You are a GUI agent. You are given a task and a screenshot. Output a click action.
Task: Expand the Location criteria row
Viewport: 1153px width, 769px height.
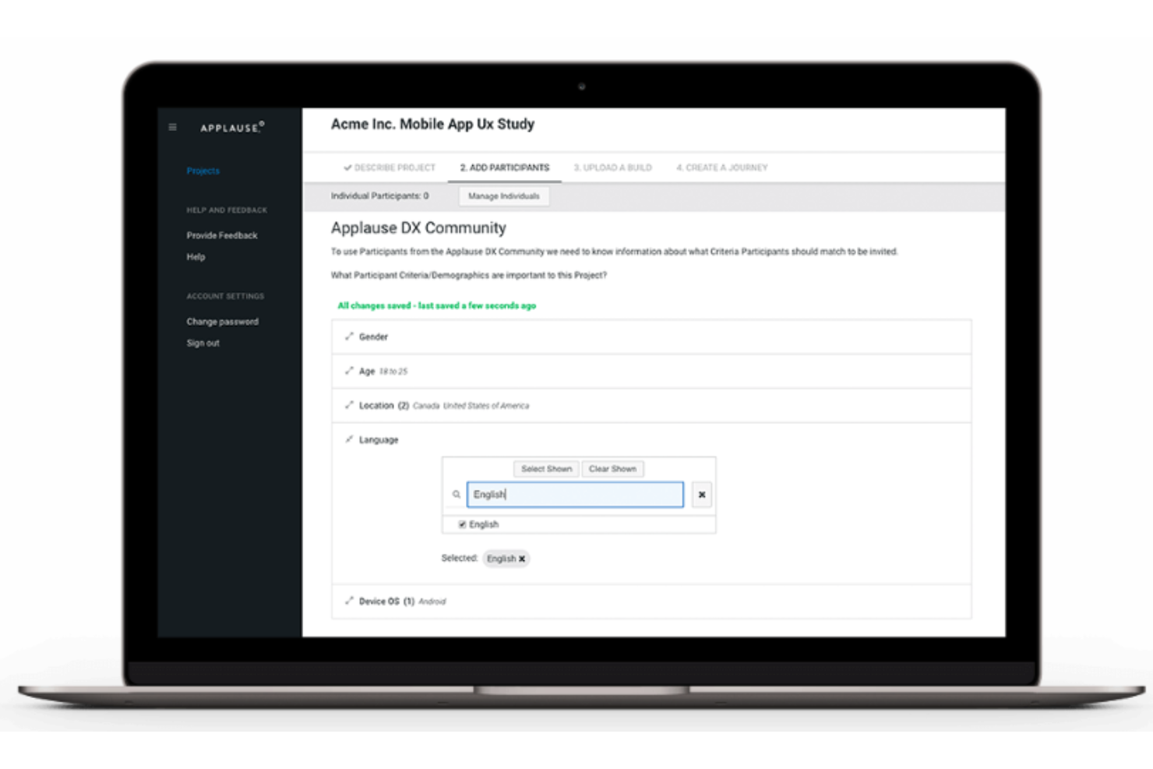[651, 405]
